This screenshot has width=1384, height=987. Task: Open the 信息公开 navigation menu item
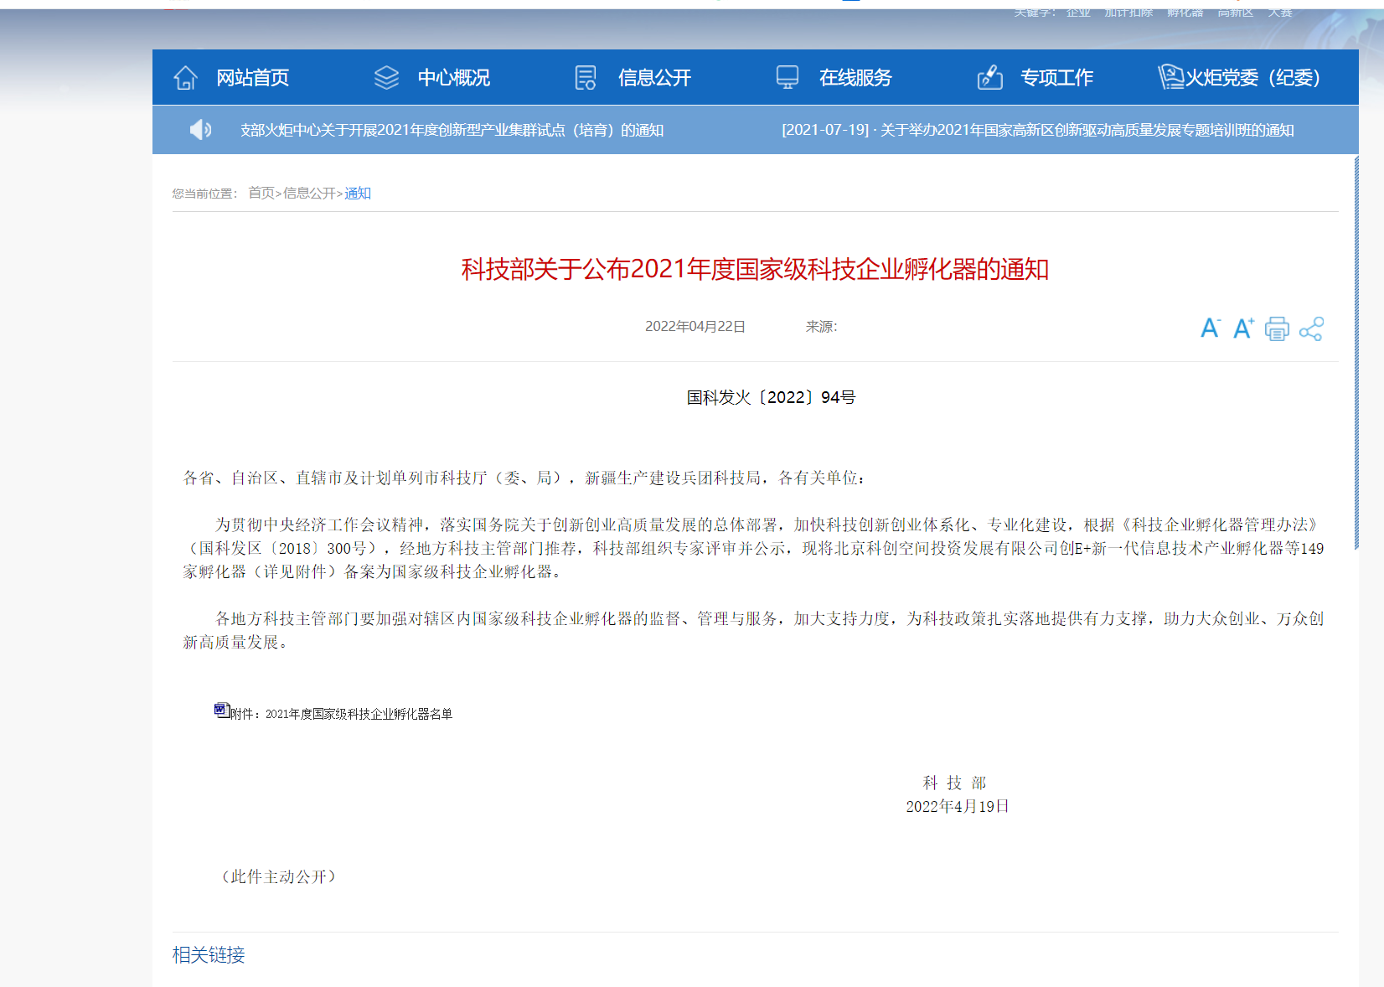click(654, 77)
